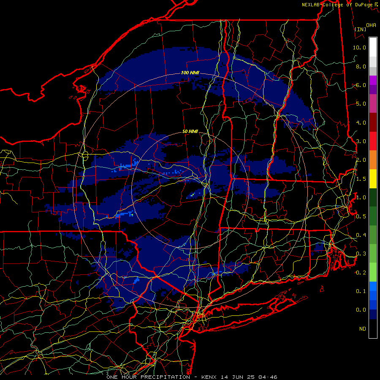Click the 2.0 legend value
380x380 pixels.
coord(361,160)
